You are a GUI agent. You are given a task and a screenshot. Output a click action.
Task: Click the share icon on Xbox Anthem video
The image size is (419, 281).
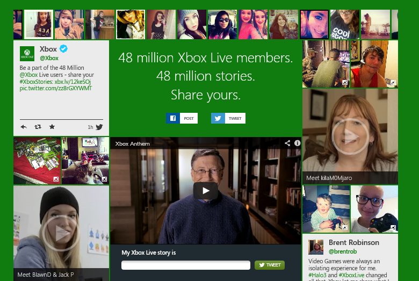[x=287, y=143]
